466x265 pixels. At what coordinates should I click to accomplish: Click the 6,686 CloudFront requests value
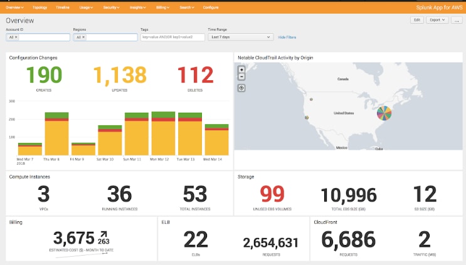pyautogui.click(x=348, y=239)
